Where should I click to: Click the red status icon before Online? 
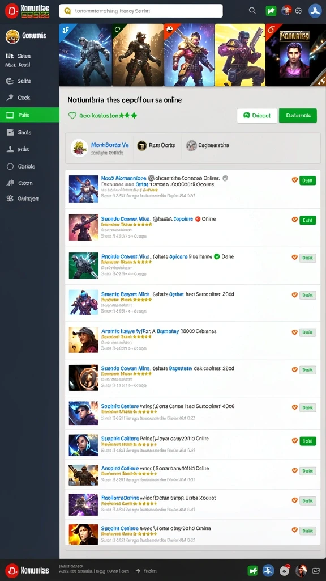[198, 219]
